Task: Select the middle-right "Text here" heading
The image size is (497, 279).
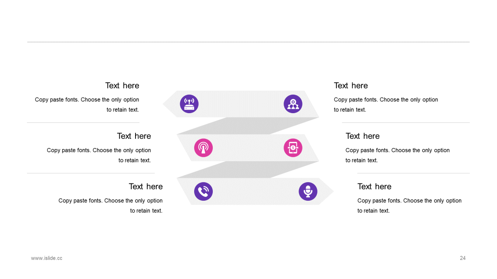Action: pos(363,136)
